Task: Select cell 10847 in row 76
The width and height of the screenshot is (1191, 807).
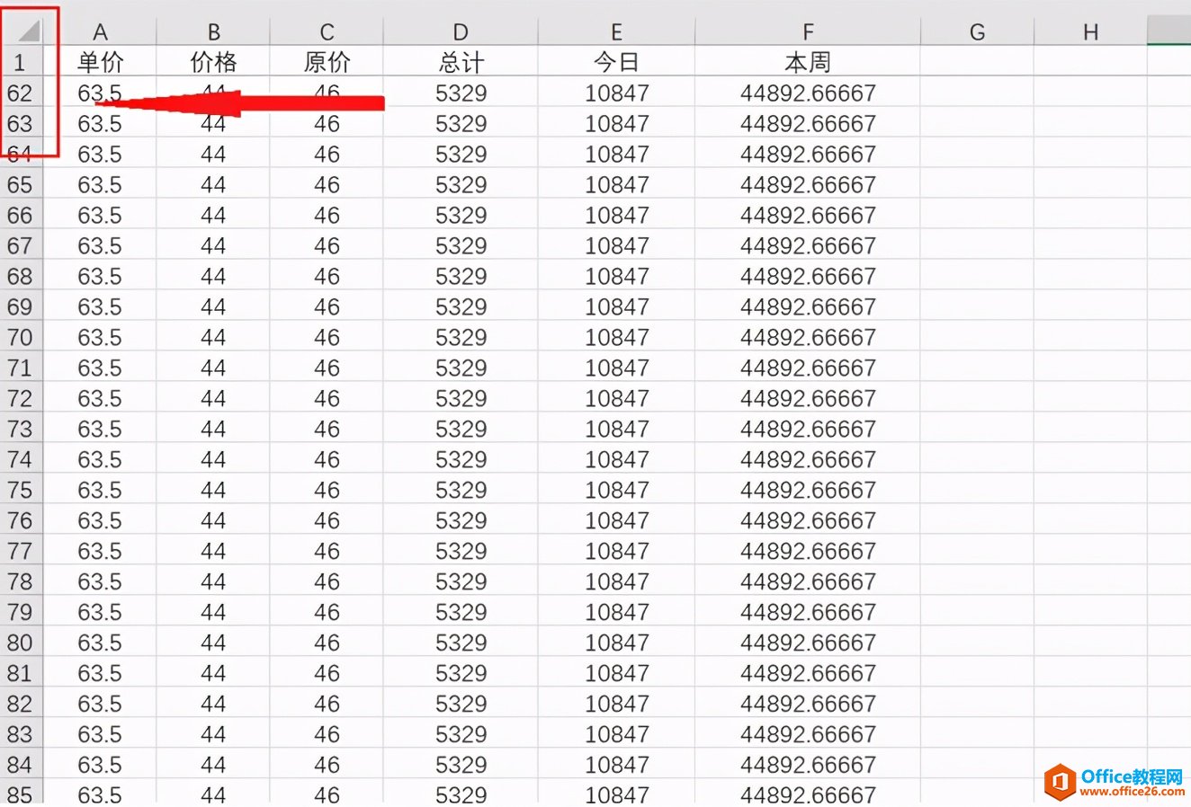Action: (x=616, y=520)
